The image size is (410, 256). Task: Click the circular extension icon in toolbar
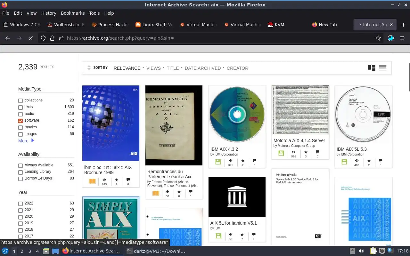pyautogui.click(x=391, y=38)
